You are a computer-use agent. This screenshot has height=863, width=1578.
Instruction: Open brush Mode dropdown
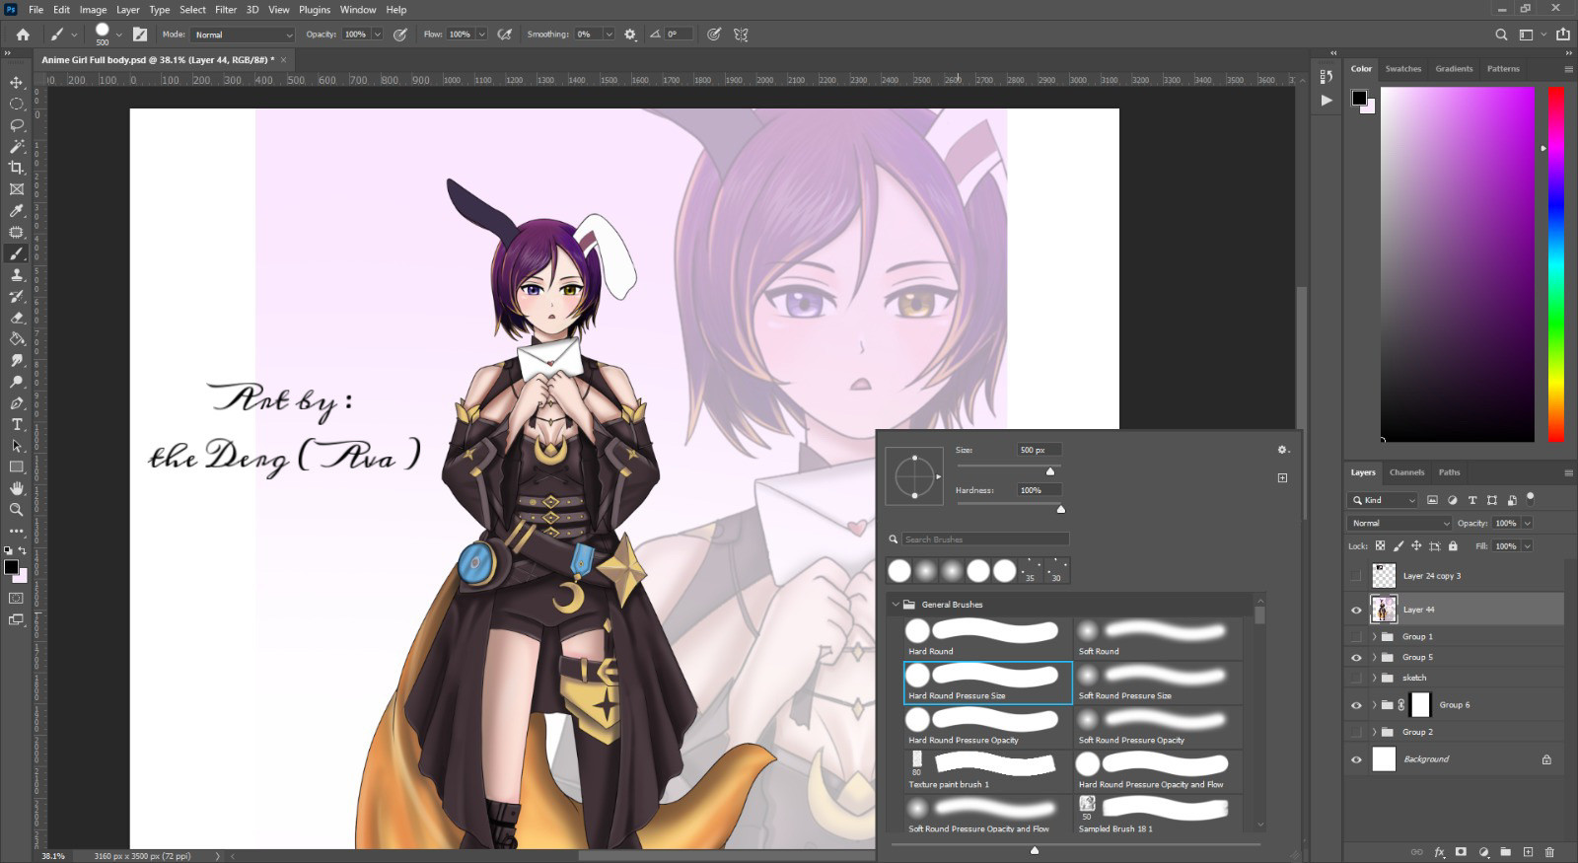[244, 35]
